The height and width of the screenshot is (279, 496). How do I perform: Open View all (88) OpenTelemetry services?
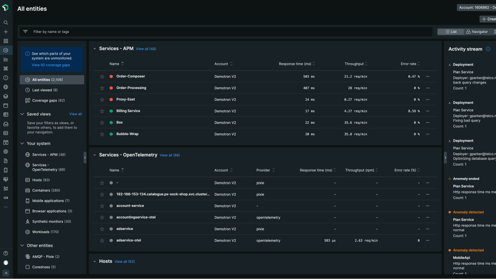click(x=169, y=155)
